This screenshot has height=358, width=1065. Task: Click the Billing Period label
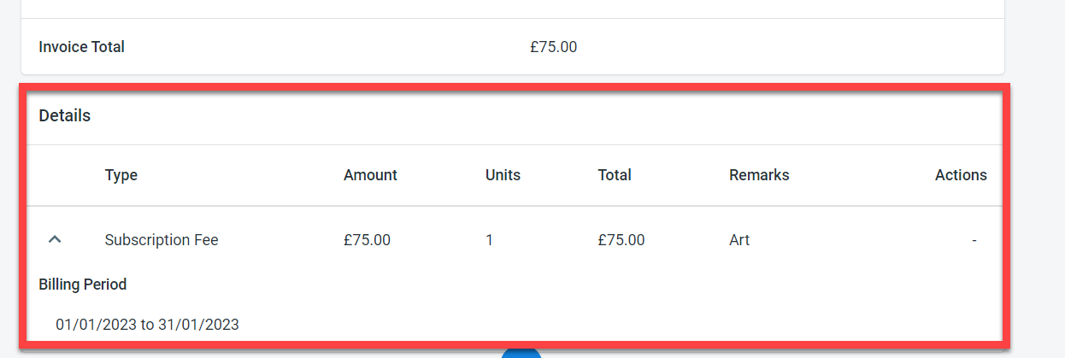click(x=83, y=285)
